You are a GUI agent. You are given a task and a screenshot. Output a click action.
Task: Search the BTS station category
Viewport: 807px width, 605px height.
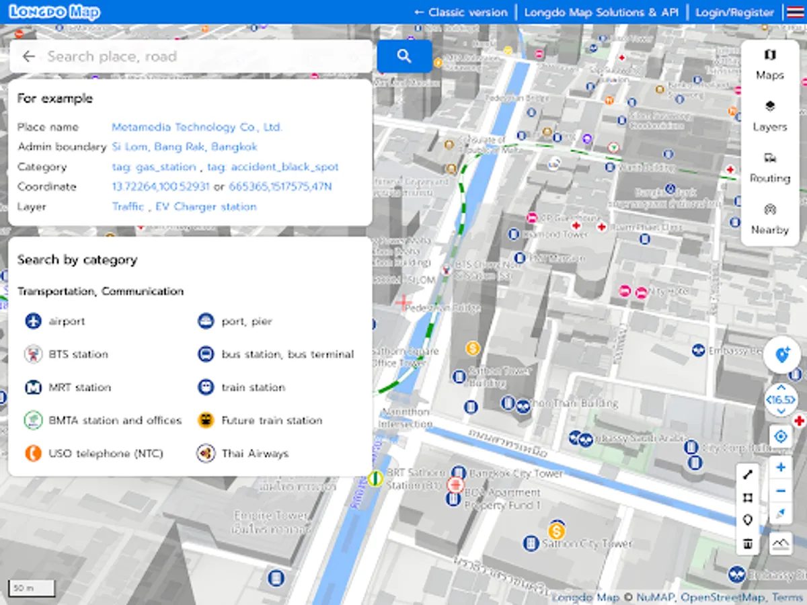coord(67,354)
